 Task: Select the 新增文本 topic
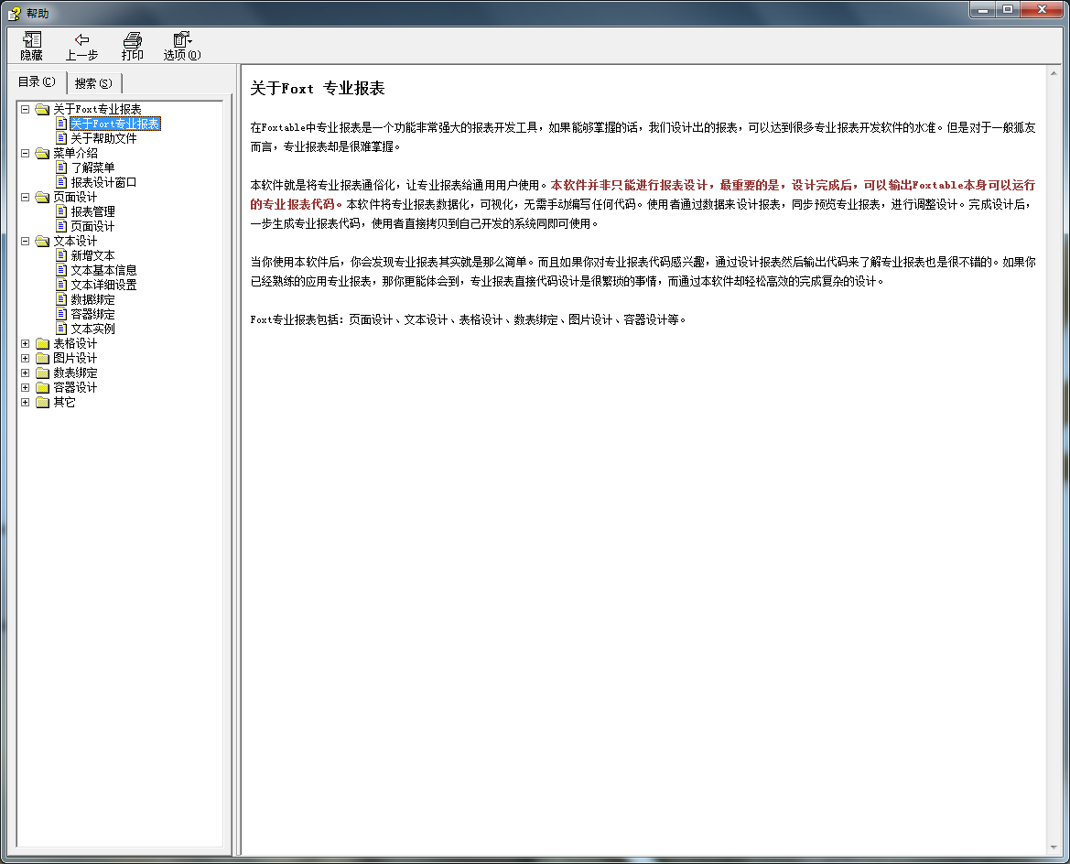tap(92, 255)
